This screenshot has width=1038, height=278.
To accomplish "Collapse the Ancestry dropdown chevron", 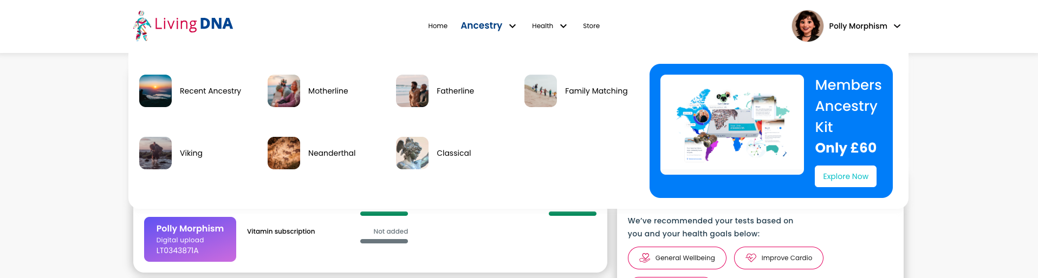I will tap(512, 26).
